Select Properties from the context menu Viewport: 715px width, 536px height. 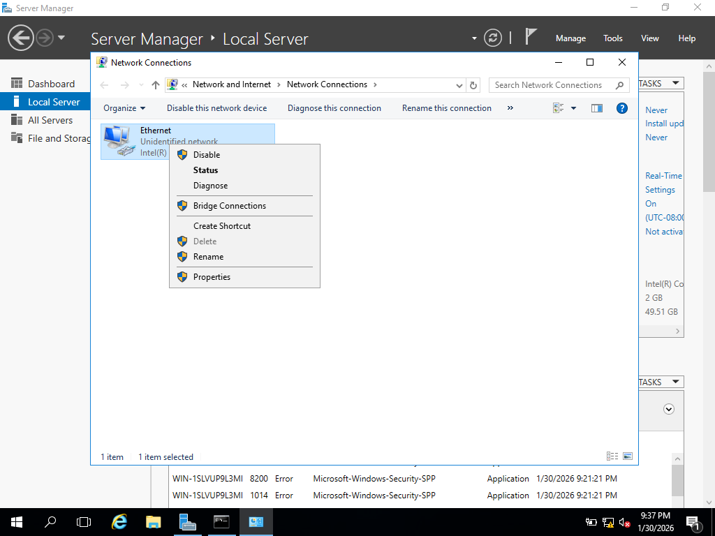[x=212, y=277]
